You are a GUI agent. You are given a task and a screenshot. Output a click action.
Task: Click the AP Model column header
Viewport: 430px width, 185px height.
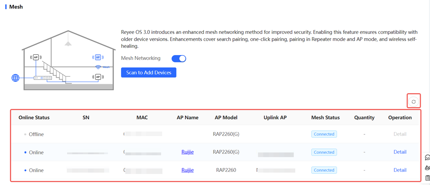(x=226, y=118)
